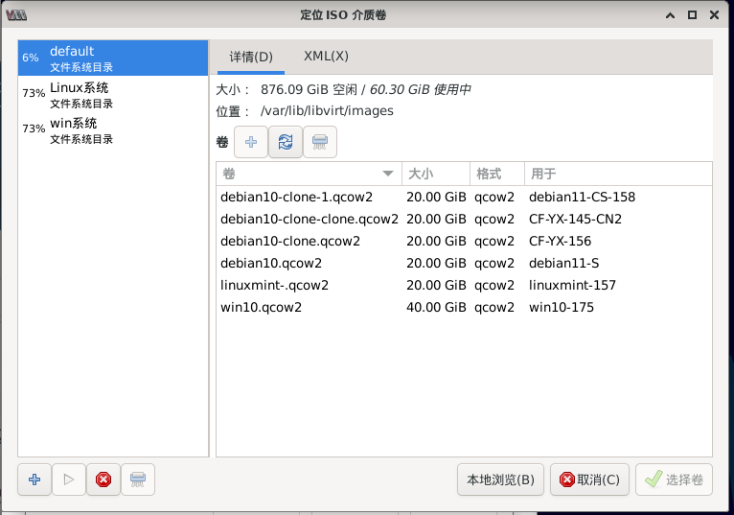The height and width of the screenshot is (515, 734).
Task: Select the Linux系统 storage pool
Action: tap(80, 94)
